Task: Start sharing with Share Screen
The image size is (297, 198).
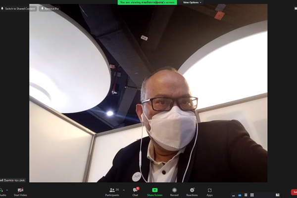Action: tap(155, 192)
